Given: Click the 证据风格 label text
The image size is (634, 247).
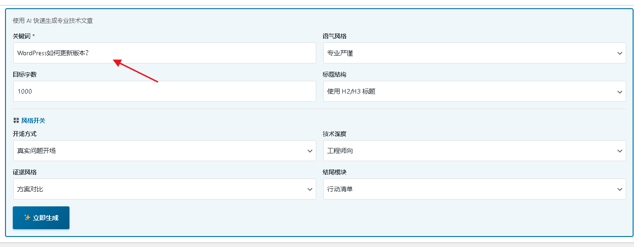Looking at the screenshot, I should click(24, 172).
